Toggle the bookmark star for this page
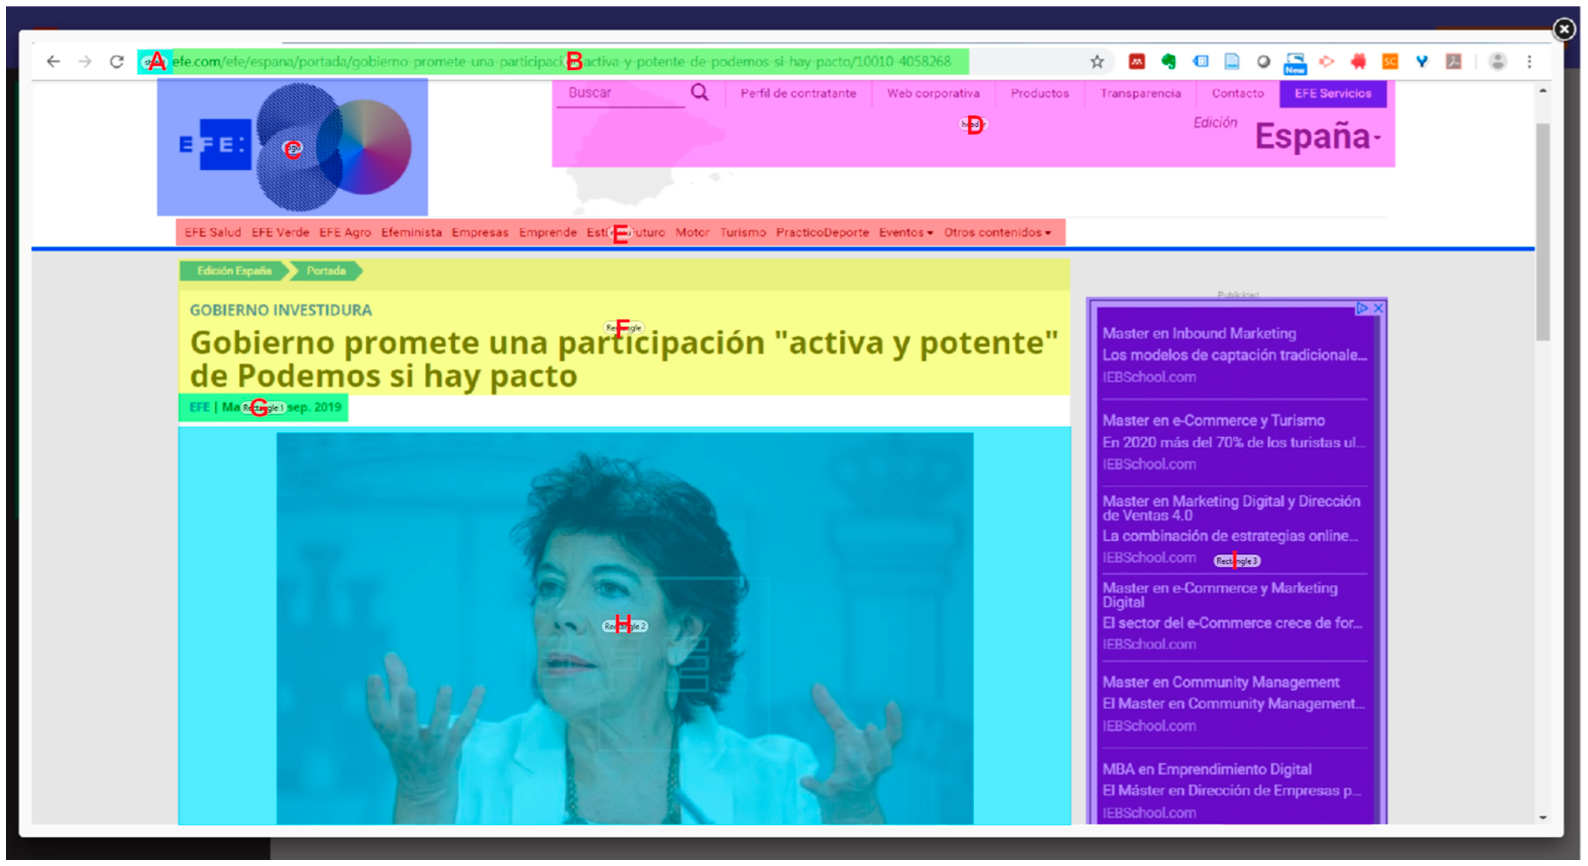The width and height of the screenshot is (1588, 866). (1097, 62)
